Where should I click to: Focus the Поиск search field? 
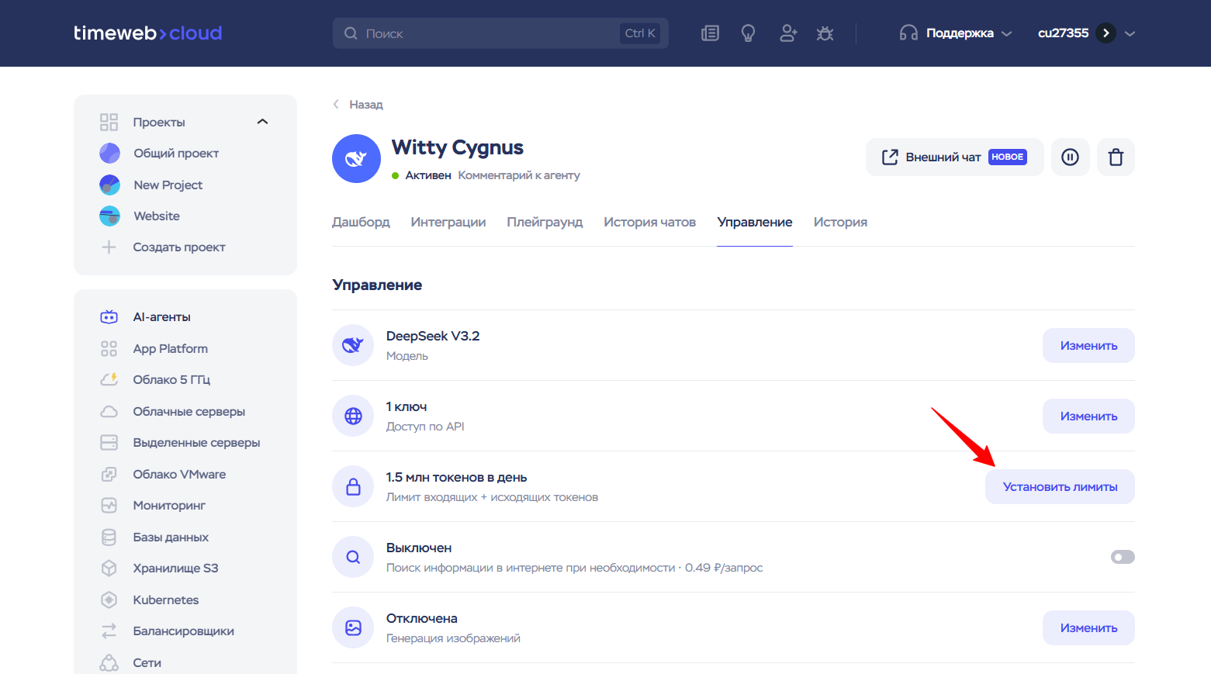[500, 33]
